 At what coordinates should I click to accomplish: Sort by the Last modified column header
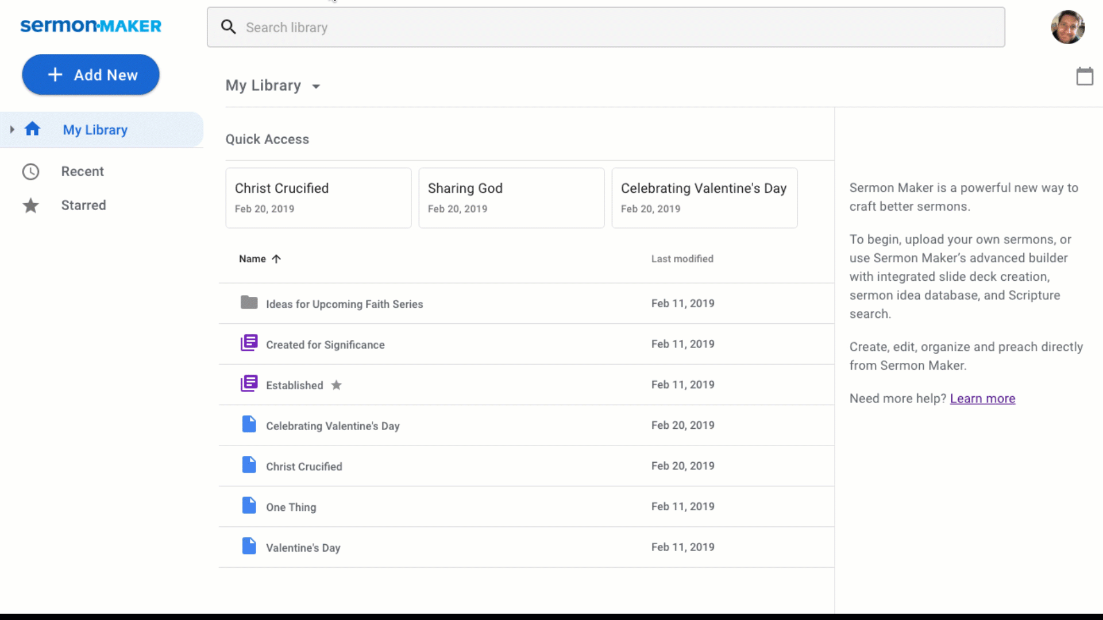click(682, 259)
